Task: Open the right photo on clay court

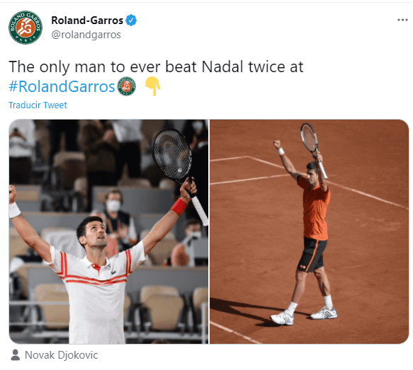Action: [310, 231]
